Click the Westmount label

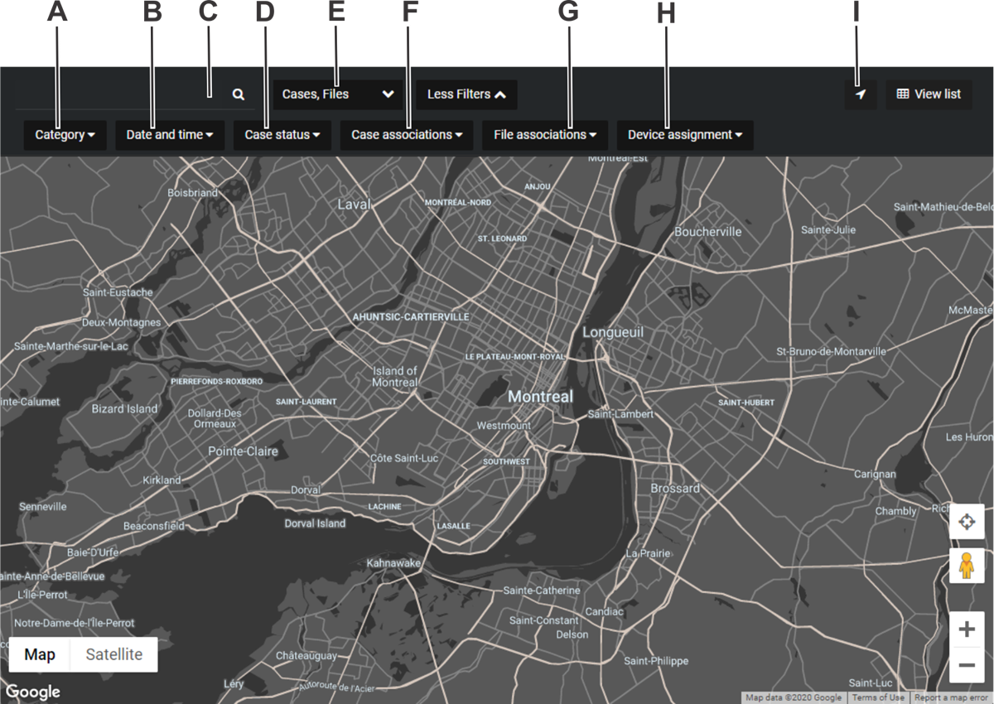[x=504, y=426]
